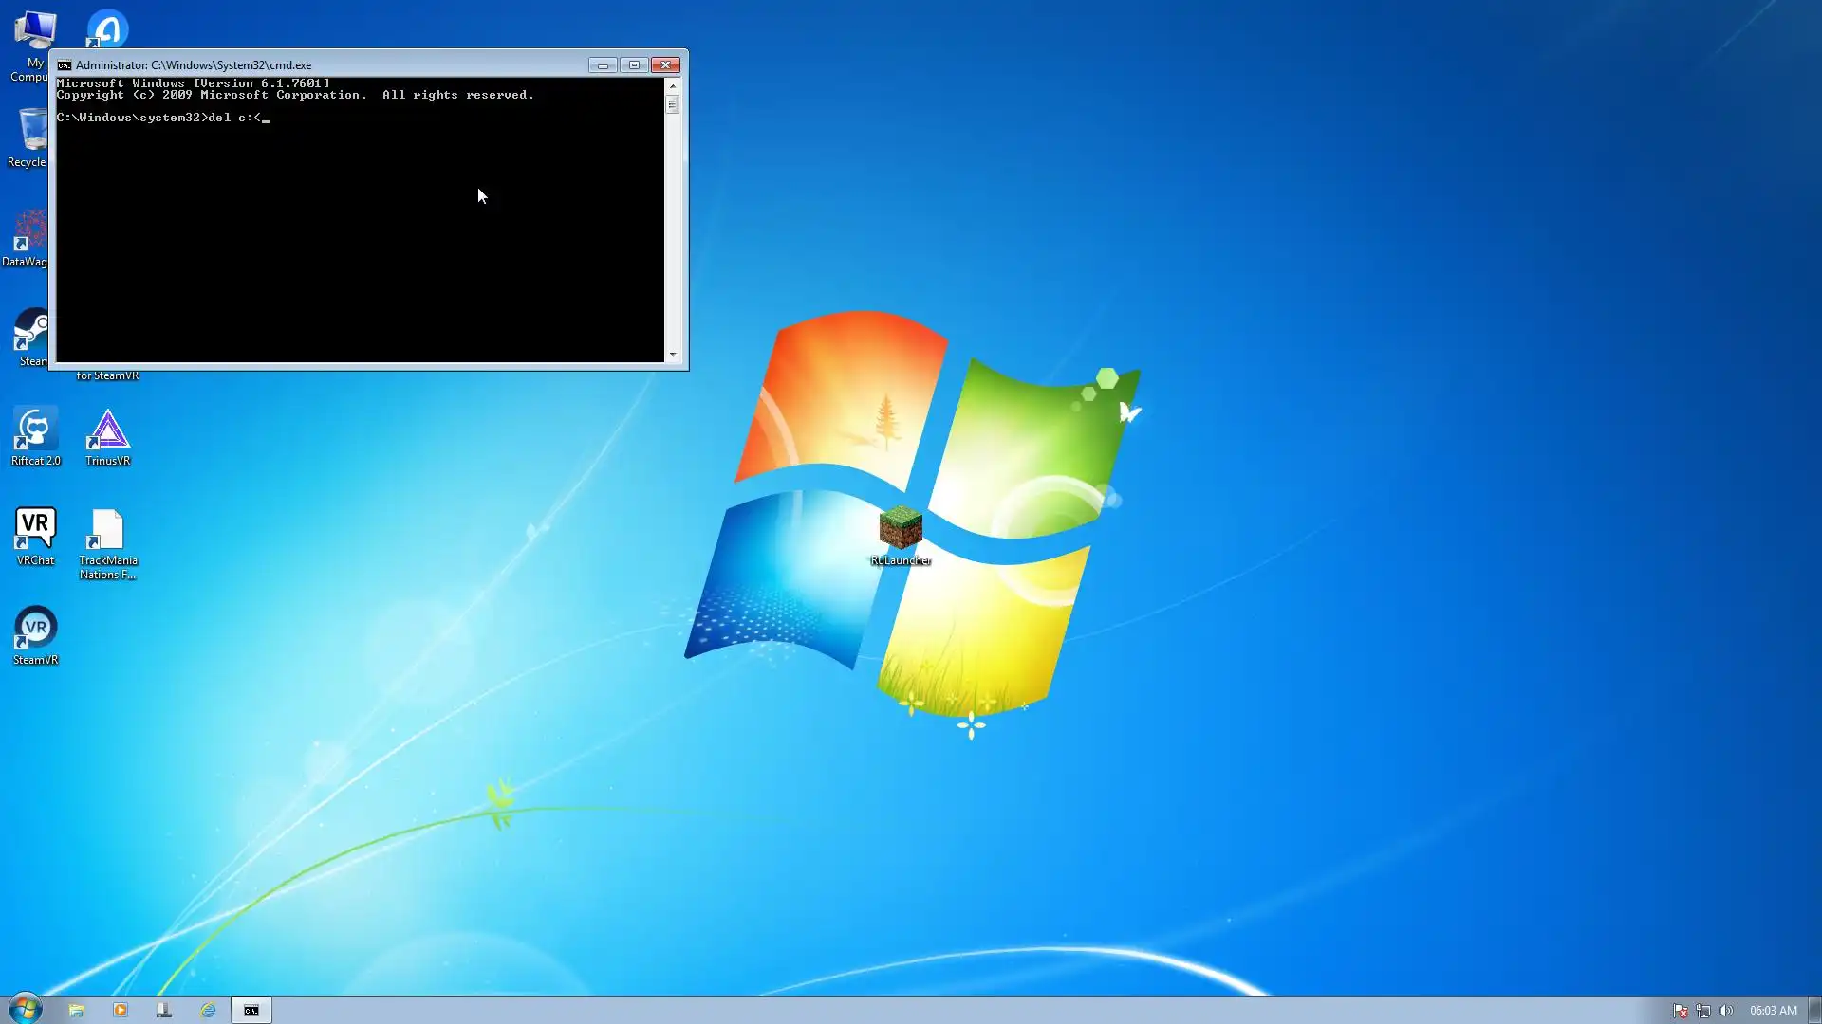Screen dimensions: 1822x1024
Task: Click cmd window scrollbar up arrow
Action: [x=673, y=85]
